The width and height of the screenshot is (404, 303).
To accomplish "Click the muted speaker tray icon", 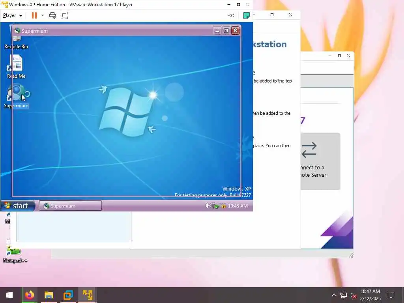I will 353,295.
